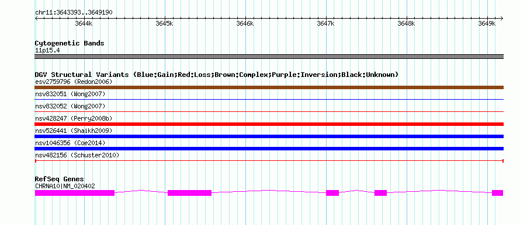Click the 3645k ruler mark
This screenshot has width=520, height=225.
click(165, 23)
